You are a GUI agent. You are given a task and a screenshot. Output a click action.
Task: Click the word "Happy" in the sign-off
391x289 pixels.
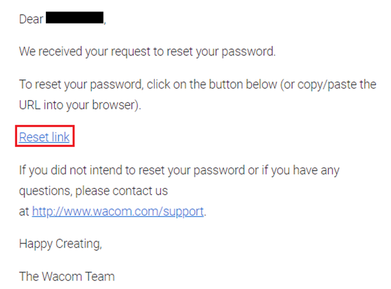(x=36, y=244)
